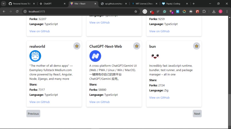This screenshot has width=231, height=129.
Task: Star the ChatGPT-Next-Web repository card
Action: tap(137, 46)
